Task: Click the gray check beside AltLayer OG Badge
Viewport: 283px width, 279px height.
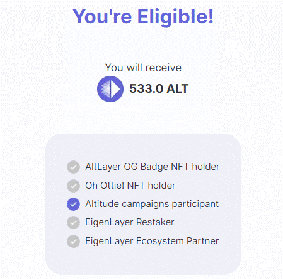Action: click(73, 167)
